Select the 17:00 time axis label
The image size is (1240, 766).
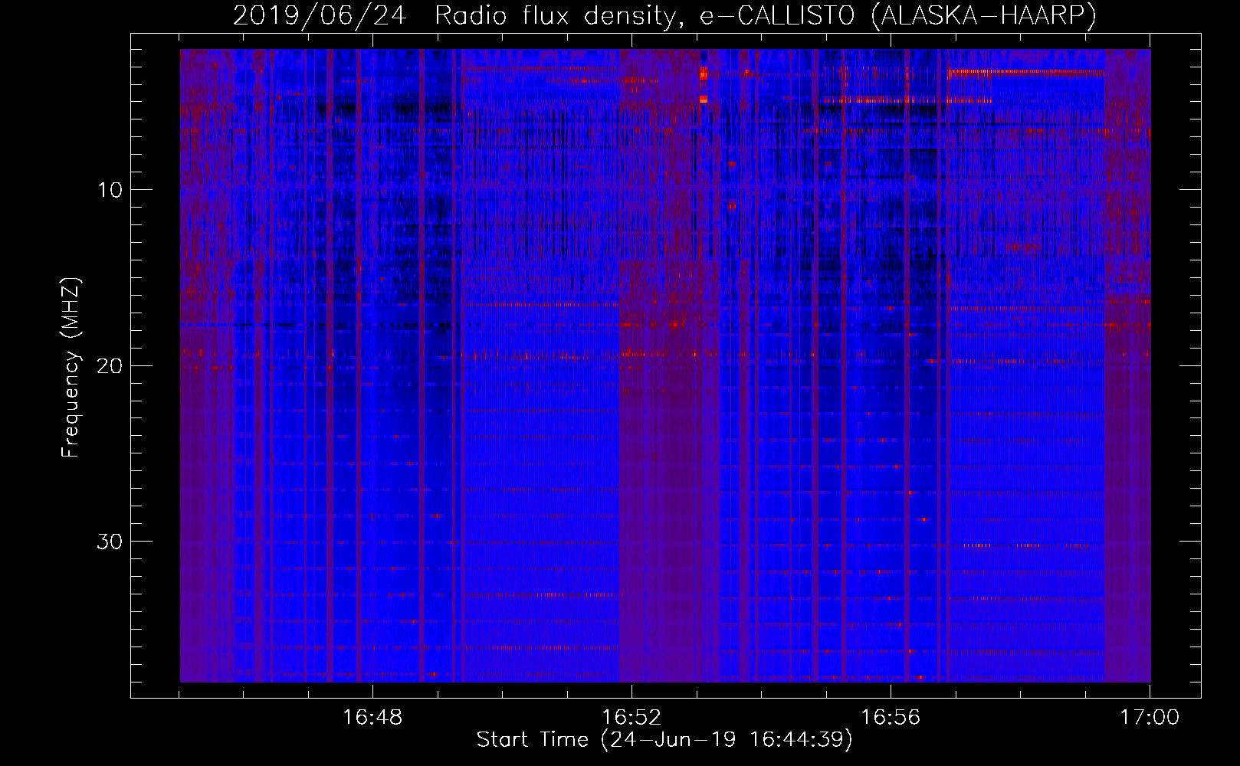(1150, 718)
